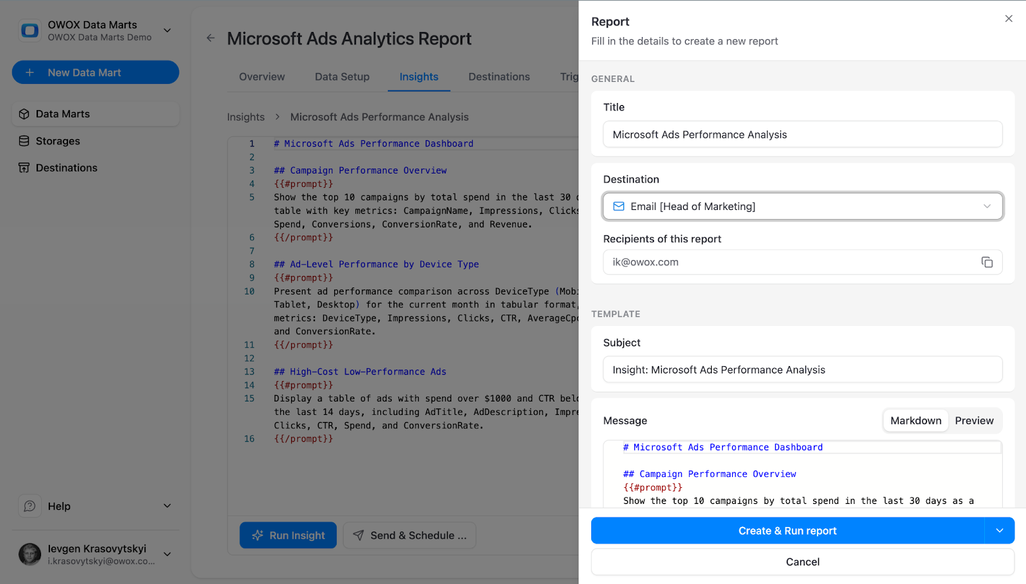Click the OWOX workspace logo
Viewport: 1026px width, 584px height.
(x=28, y=30)
